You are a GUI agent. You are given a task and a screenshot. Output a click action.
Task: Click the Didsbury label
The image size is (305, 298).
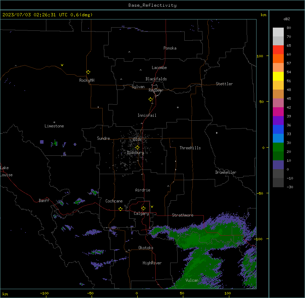(136, 153)
